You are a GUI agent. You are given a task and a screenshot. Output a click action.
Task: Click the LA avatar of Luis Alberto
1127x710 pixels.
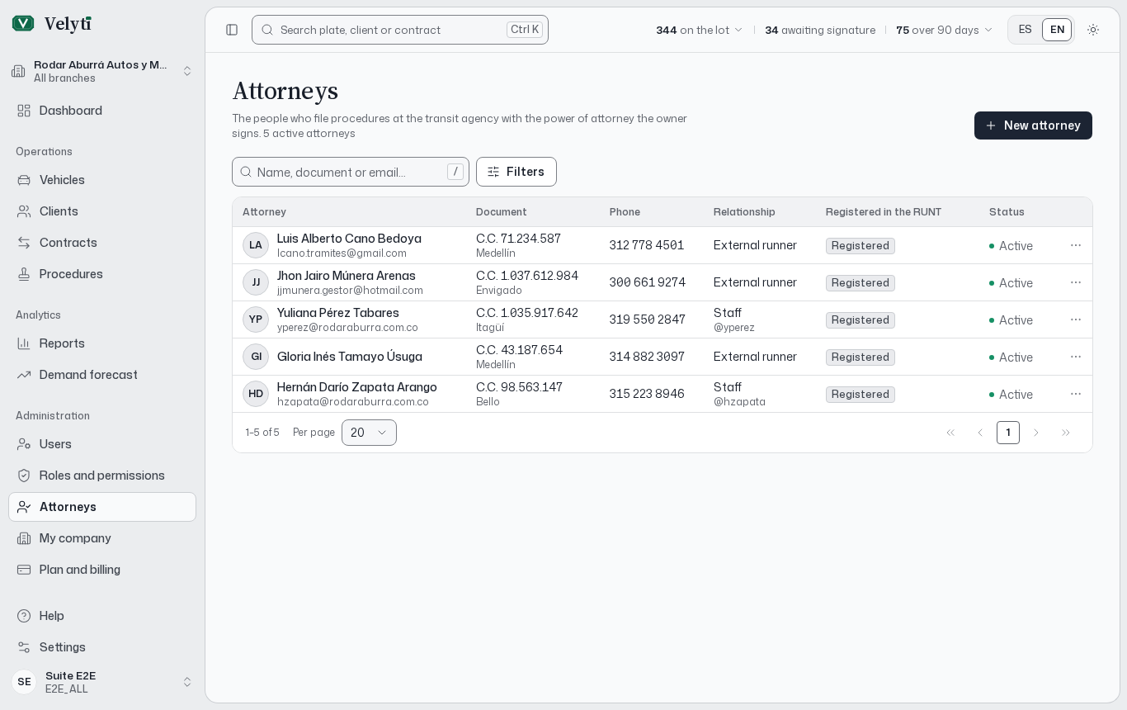coord(256,245)
